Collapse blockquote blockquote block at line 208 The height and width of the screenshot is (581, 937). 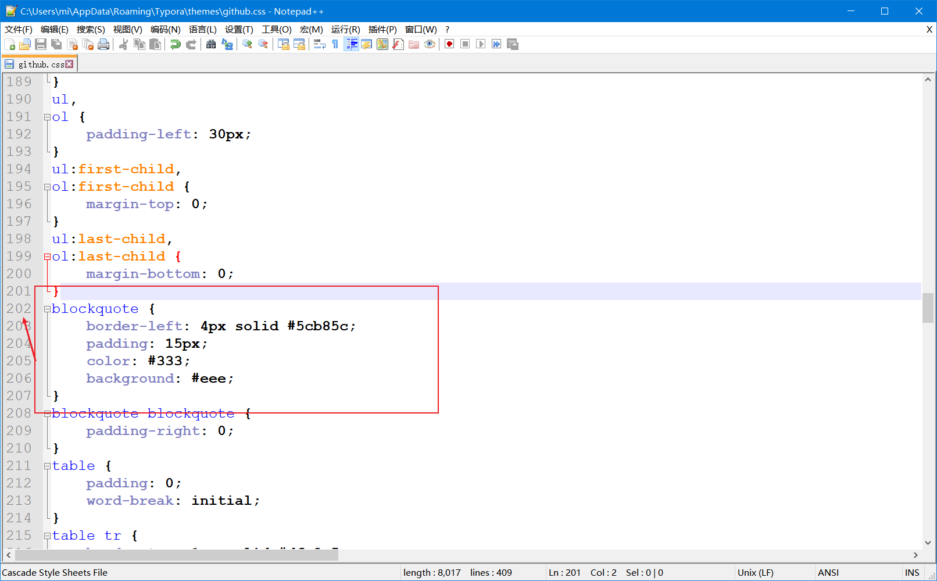tap(47, 414)
